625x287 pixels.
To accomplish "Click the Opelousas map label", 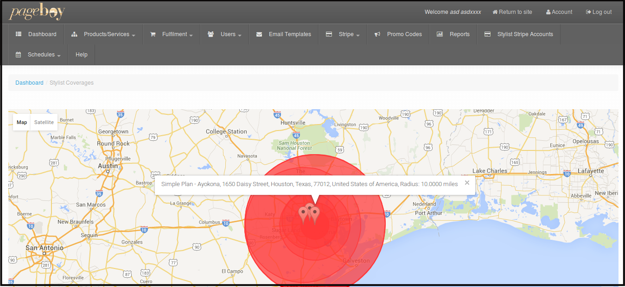I will pyautogui.click(x=585, y=141).
